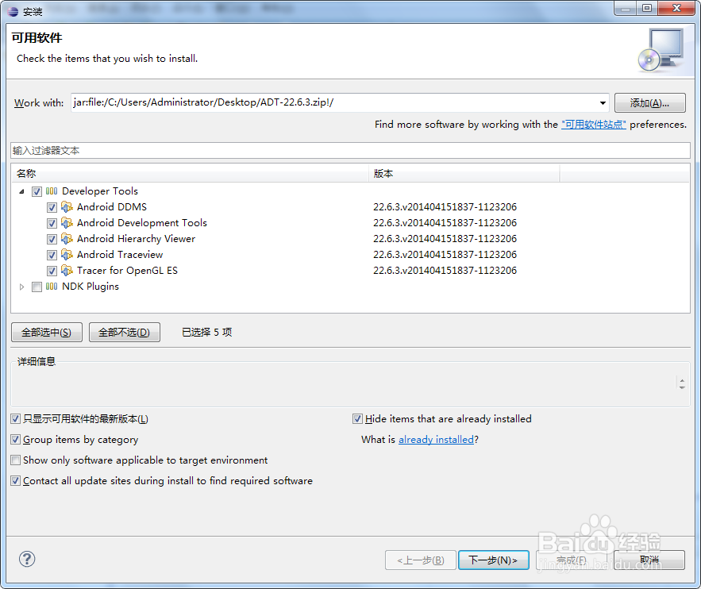Check the NDK Plugins checkbox
701x589 pixels.
37,287
